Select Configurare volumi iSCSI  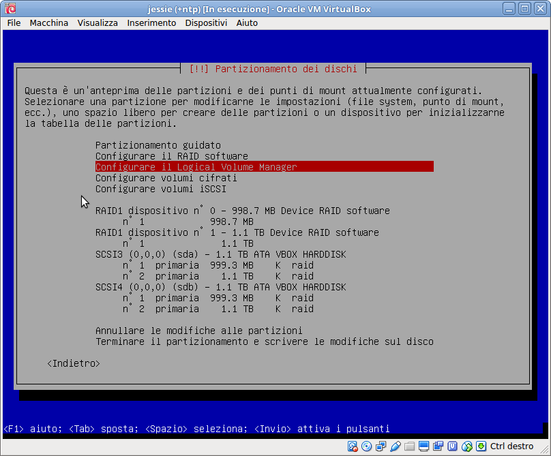[160, 189]
